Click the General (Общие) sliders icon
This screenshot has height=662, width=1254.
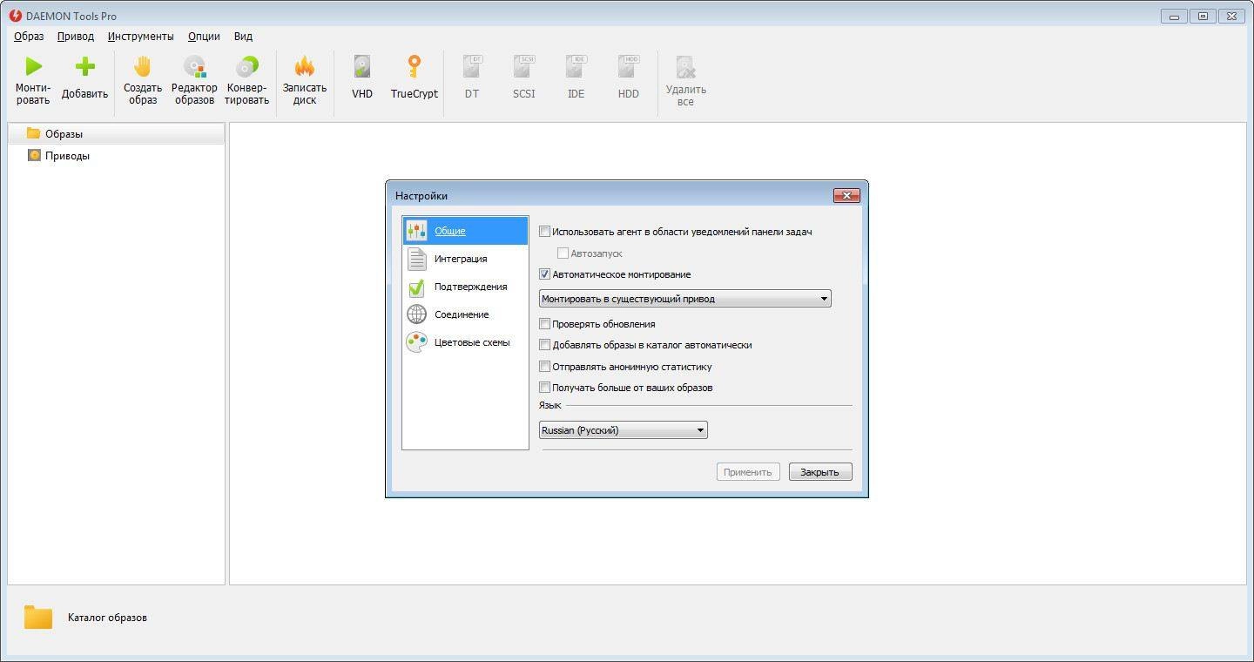pos(417,231)
